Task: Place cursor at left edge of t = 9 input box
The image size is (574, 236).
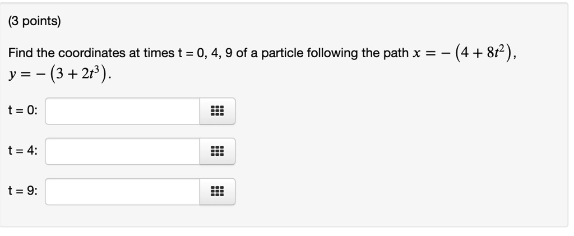Action: click(x=48, y=191)
